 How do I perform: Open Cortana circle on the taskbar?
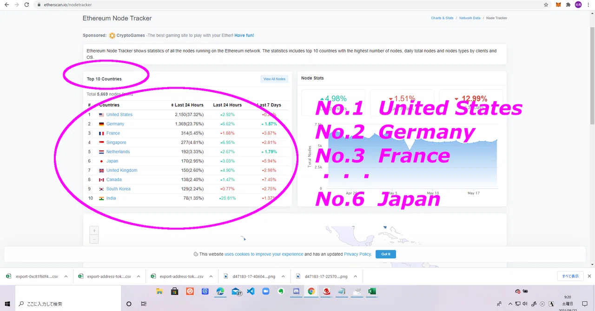pyautogui.click(x=129, y=304)
